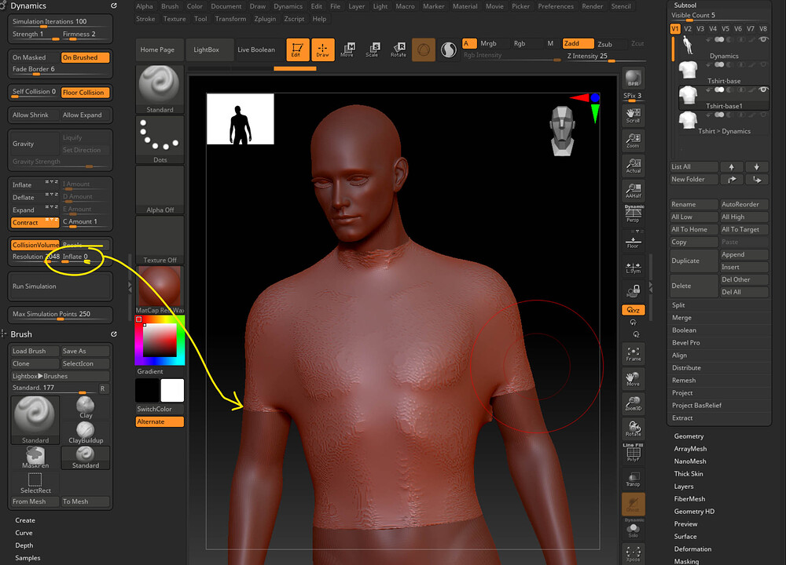Screen dimensions: 786x565
Task: Open the Stencil menu
Action: (621, 6)
